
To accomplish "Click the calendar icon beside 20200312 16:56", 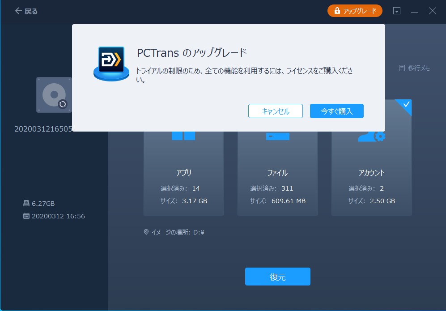I will 26,216.
